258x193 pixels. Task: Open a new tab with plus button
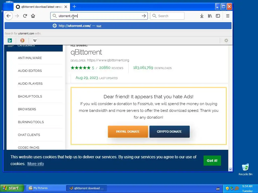[x=74, y=7]
